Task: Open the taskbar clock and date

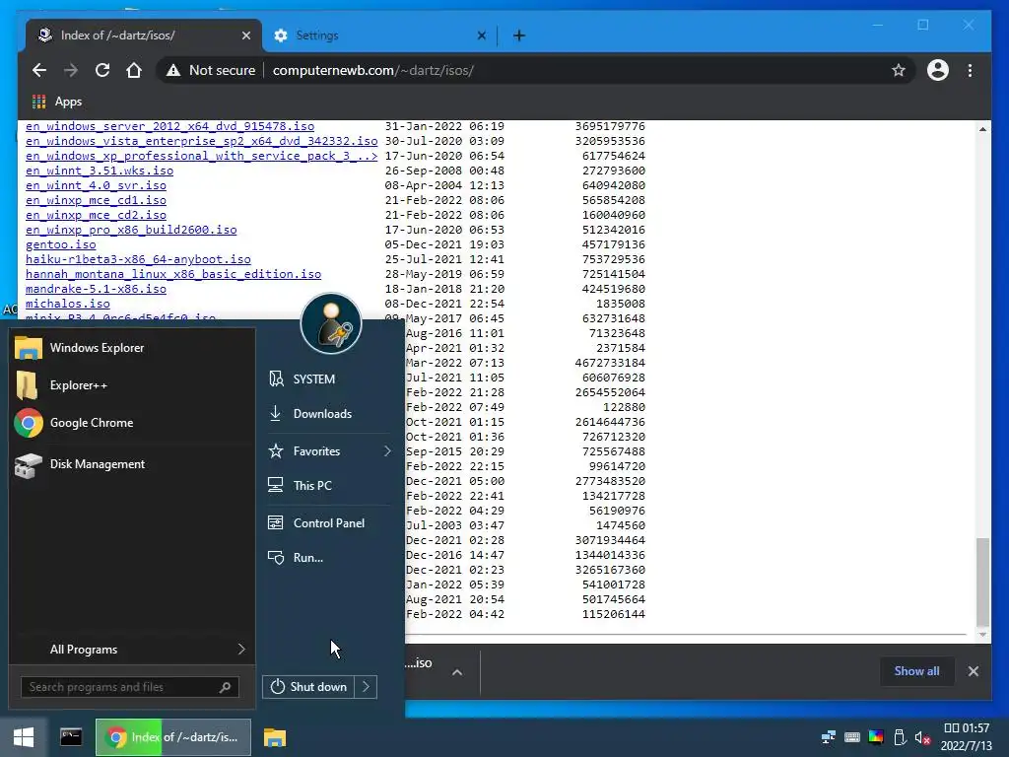Action: (967, 737)
